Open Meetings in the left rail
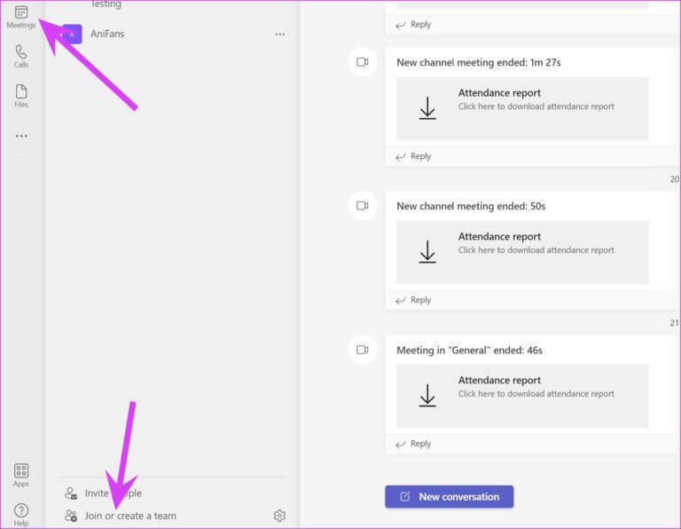Image resolution: width=681 pixels, height=529 pixels. (21, 17)
